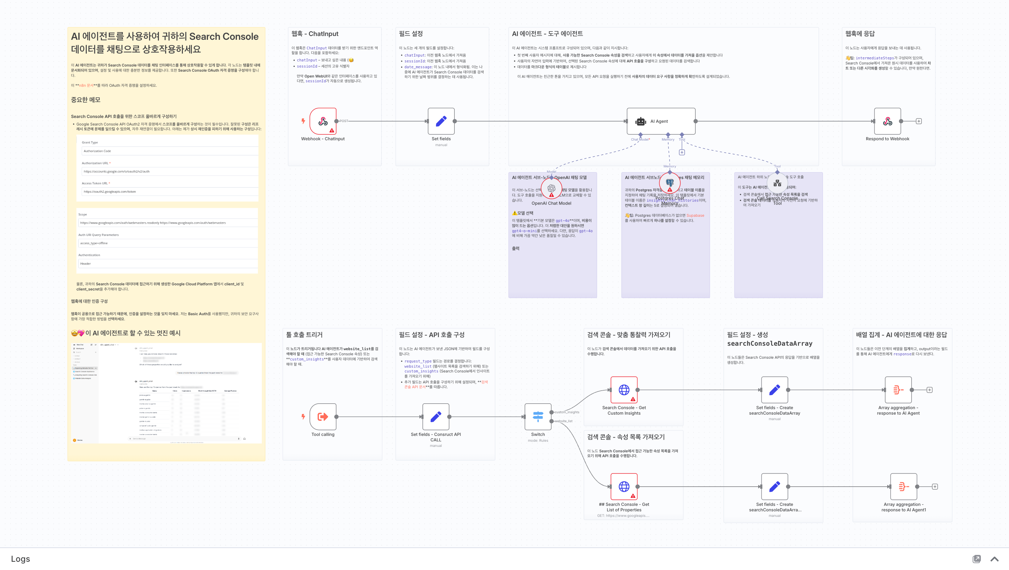The image size is (1009, 570).
Task: Click the '중요한 메모' heading in yellow note
Action: coord(86,100)
